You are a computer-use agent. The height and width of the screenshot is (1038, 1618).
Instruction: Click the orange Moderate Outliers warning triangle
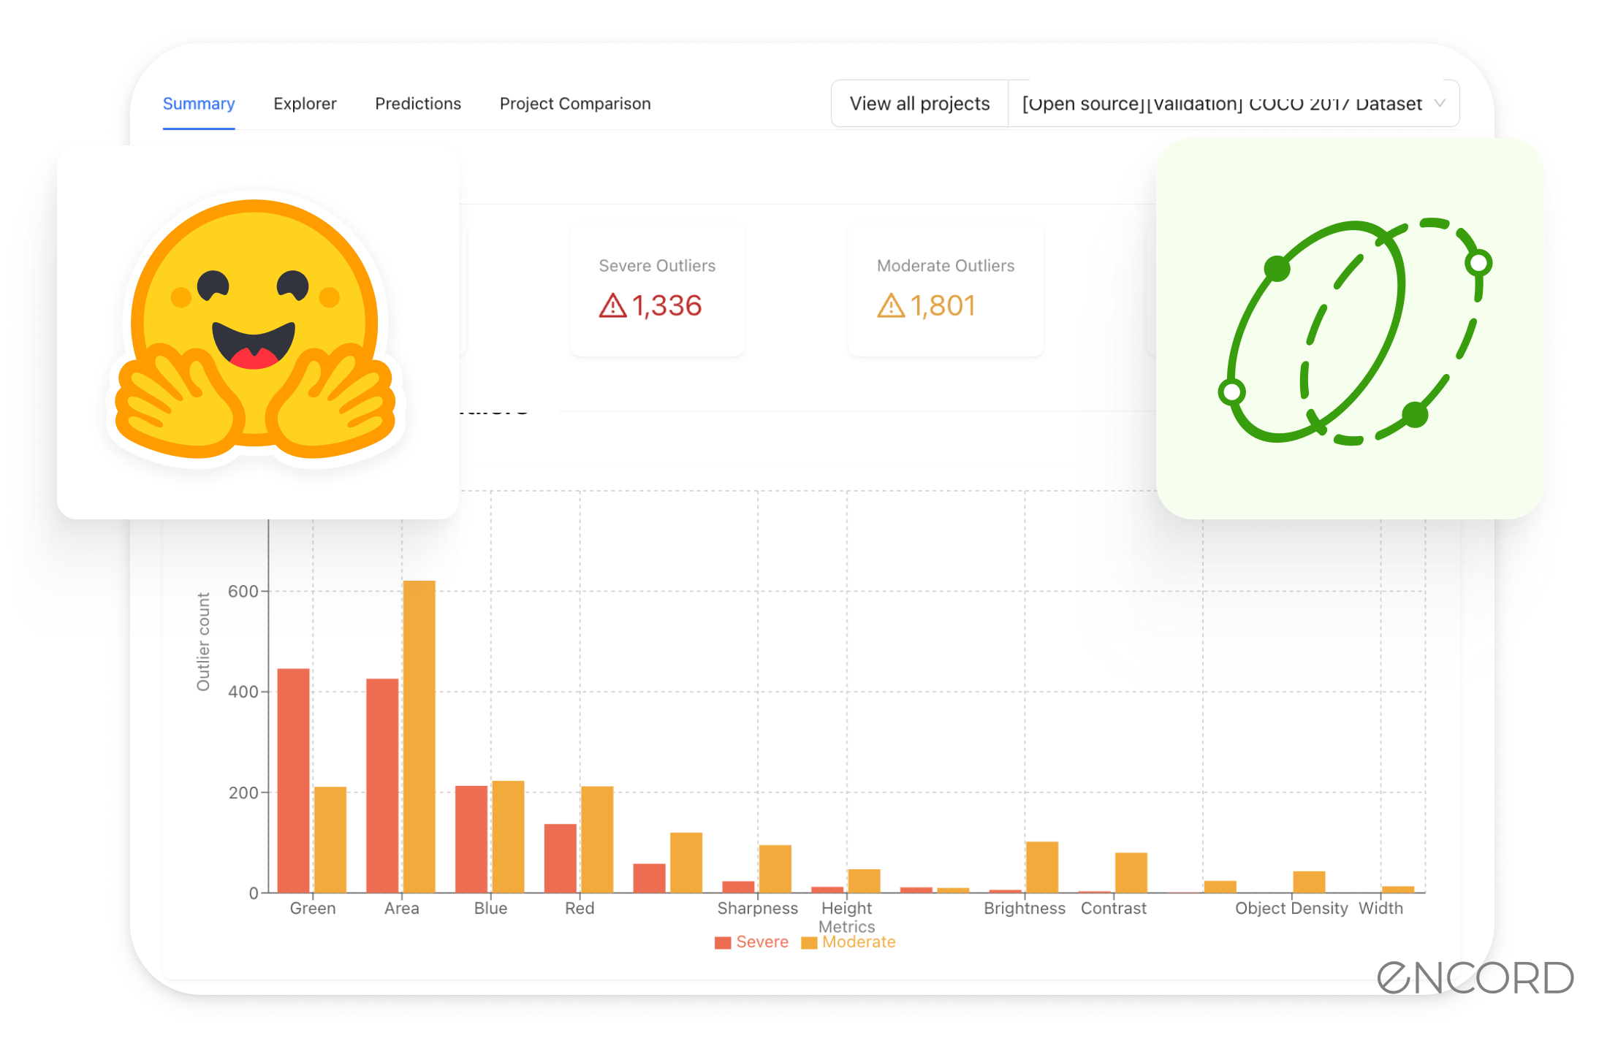[890, 305]
